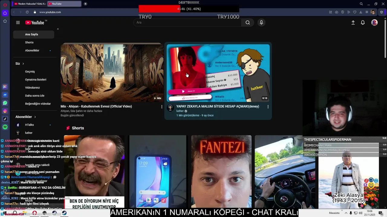Open TikTok in the Opera sidebar
The image size is (387, 217).
[5, 119]
